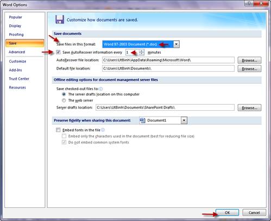Select The web server radio option
Viewport: 271px width, 221px height.
click(64, 100)
